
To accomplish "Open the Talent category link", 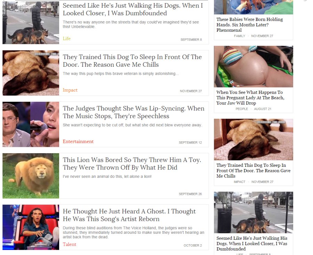I will (70, 244).
